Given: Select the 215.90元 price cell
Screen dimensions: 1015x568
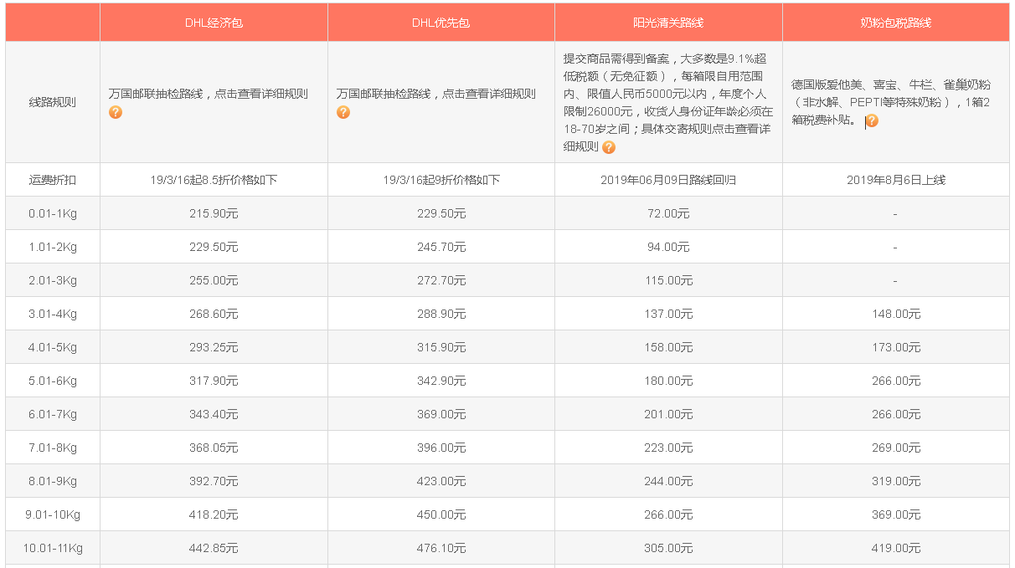Looking at the screenshot, I should click(214, 213).
